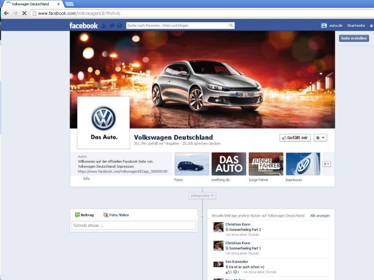
Task: Click the browser address bar
Action: pos(203,13)
